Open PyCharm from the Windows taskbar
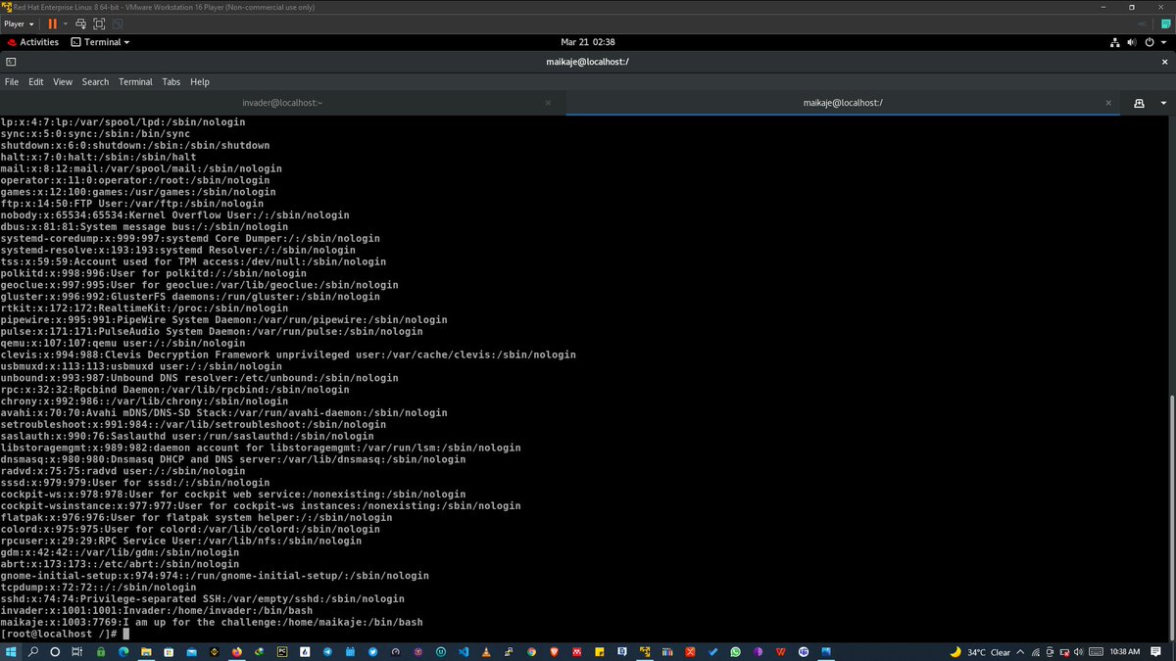The height and width of the screenshot is (661, 1176). click(282, 651)
